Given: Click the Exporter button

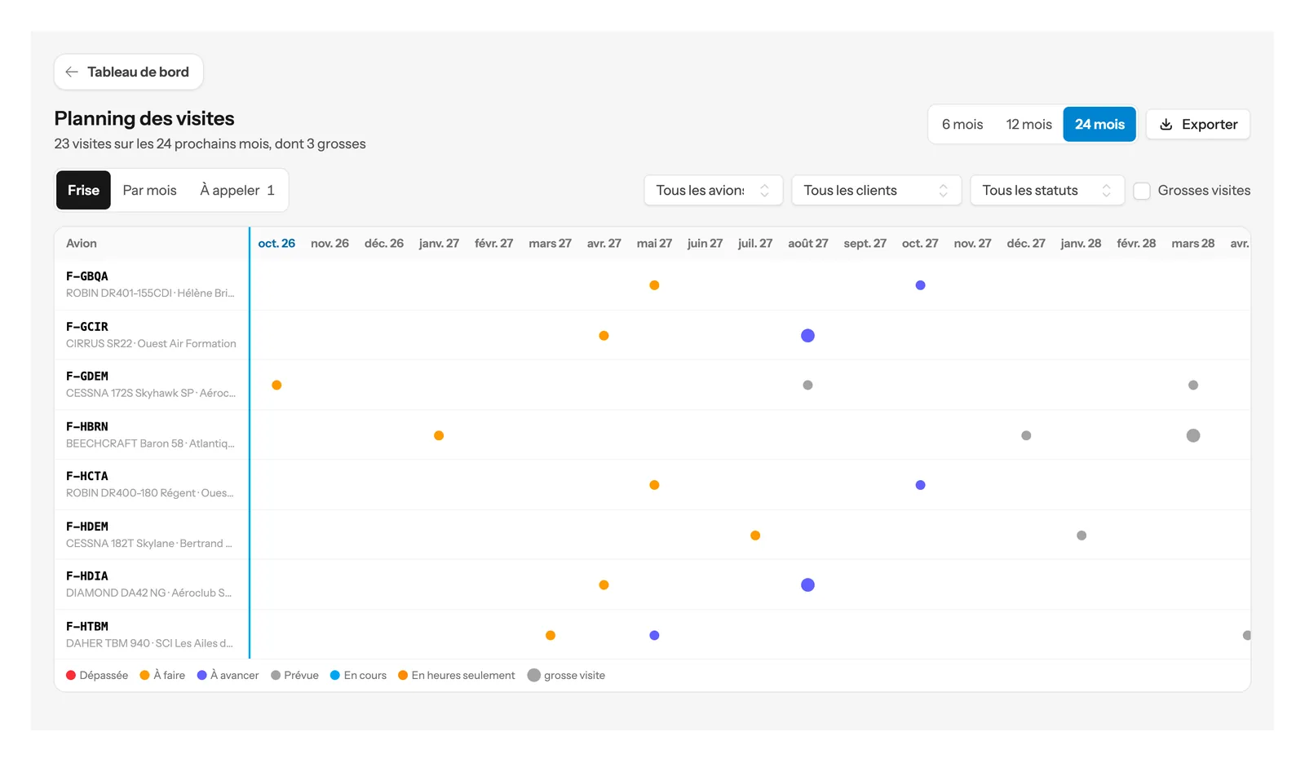Looking at the screenshot, I should [1198, 125].
